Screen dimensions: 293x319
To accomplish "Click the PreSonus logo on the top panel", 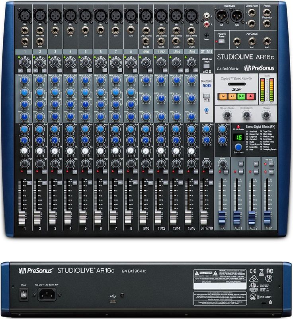I will (x=259, y=68).
